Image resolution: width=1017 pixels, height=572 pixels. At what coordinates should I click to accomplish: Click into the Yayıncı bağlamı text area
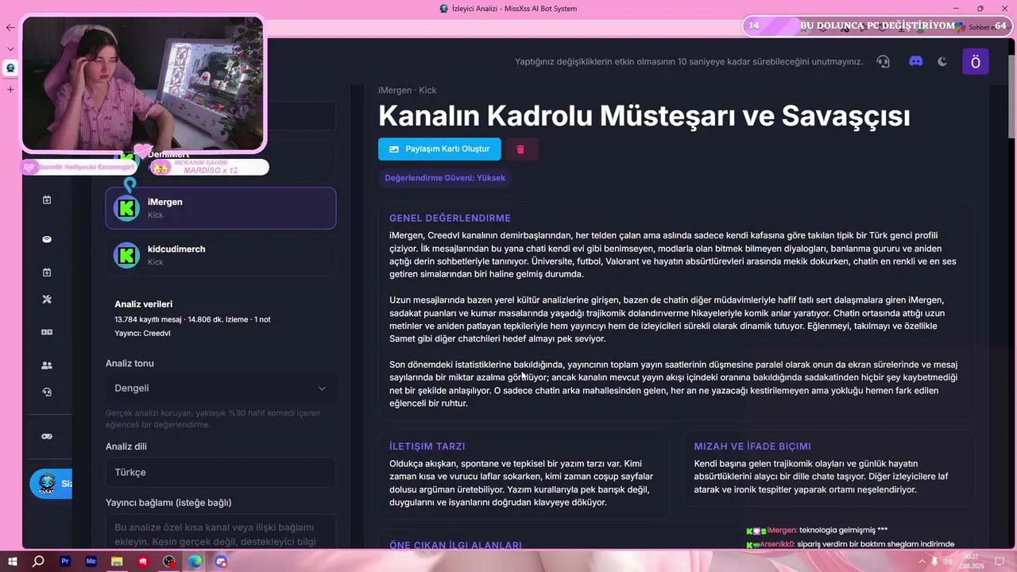click(x=221, y=531)
